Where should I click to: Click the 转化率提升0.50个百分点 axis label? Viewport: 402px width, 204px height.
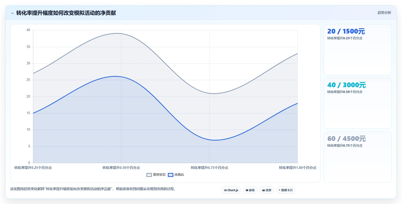[x=121, y=168]
